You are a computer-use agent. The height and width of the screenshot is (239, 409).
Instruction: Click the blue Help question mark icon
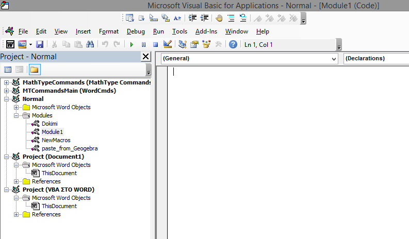[233, 44]
